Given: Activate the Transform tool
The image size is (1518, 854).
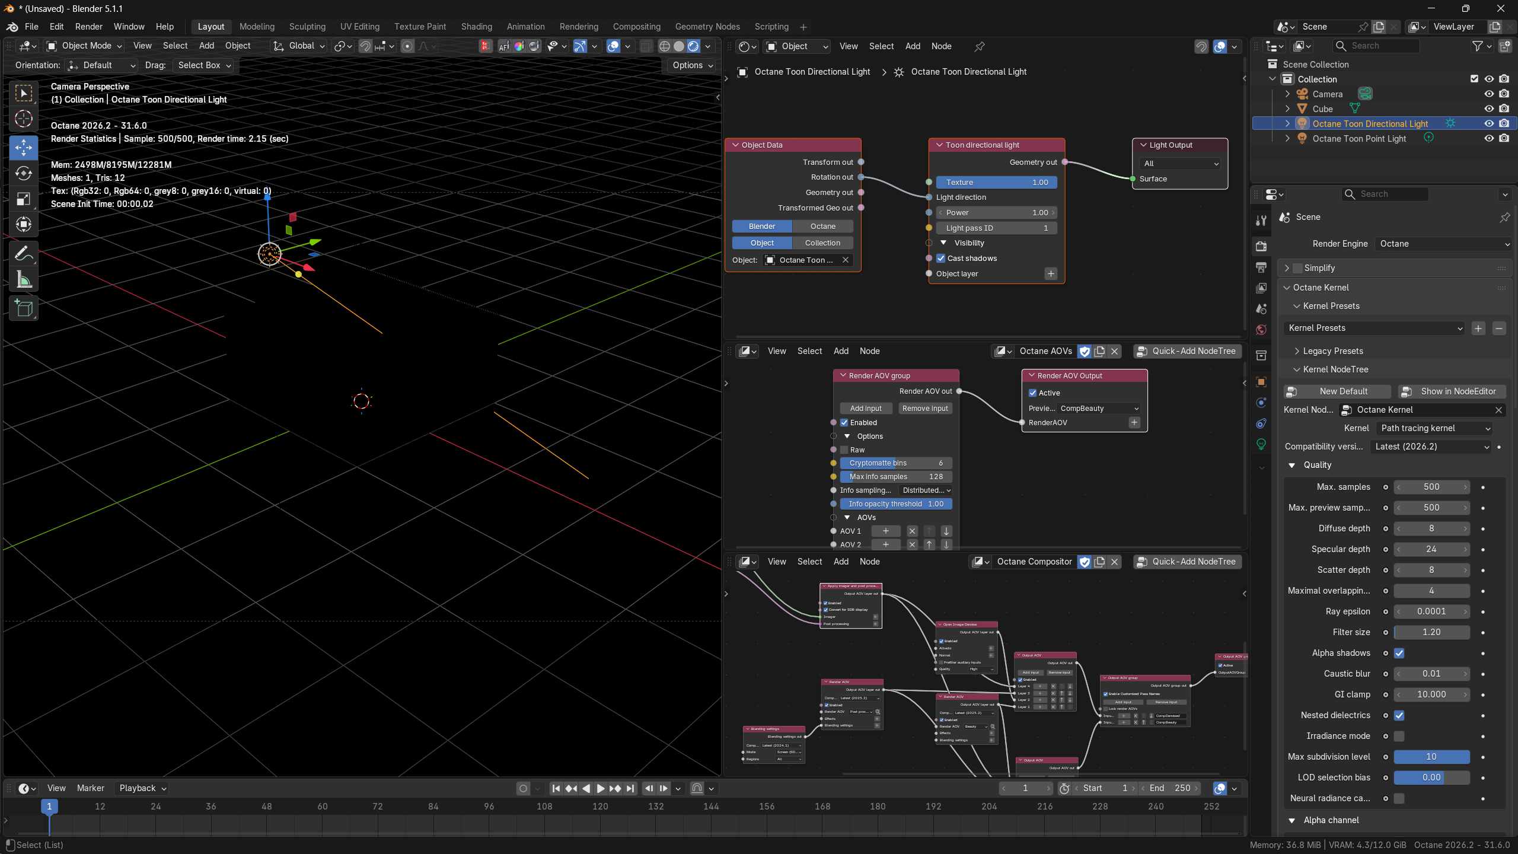Looking at the screenshot, I should [24, 224].
